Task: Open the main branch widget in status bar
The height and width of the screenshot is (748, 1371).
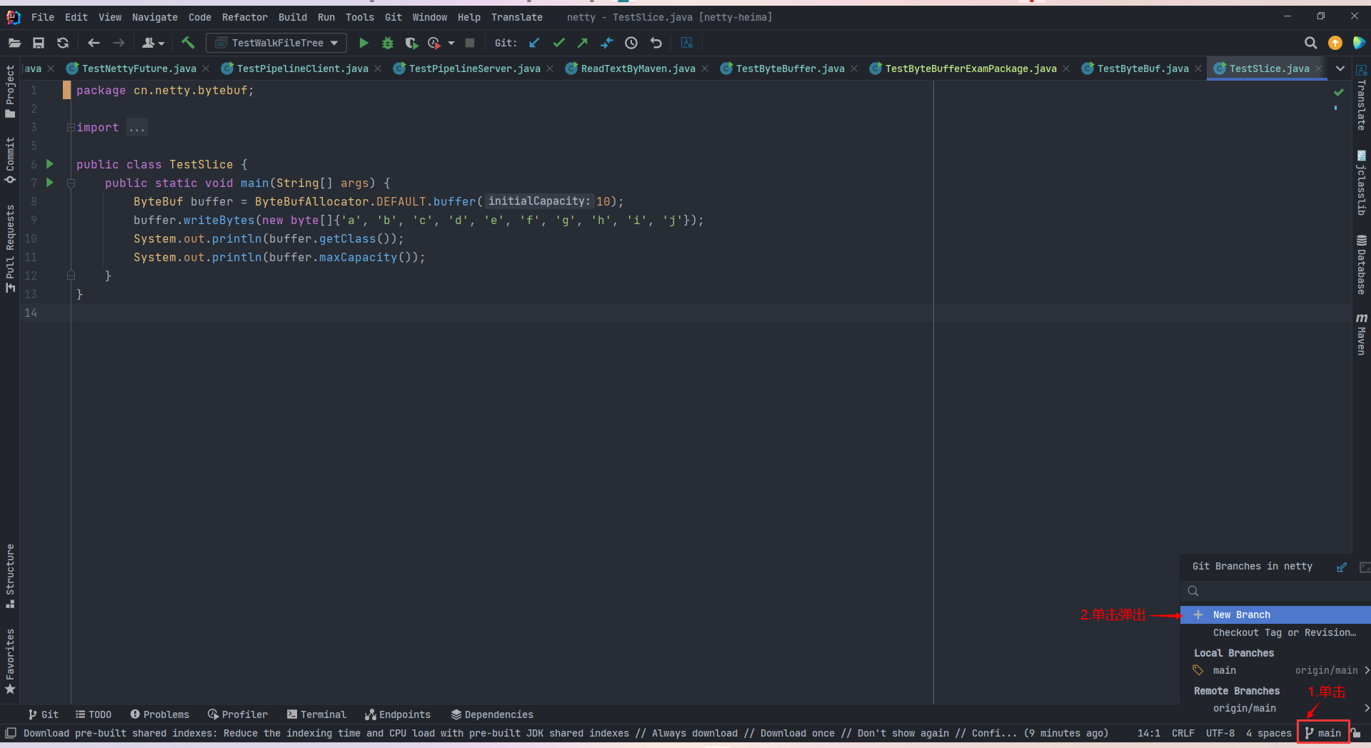Action: [1323, 733]
